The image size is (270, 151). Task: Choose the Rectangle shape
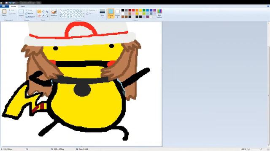click(x=71, y=10)
